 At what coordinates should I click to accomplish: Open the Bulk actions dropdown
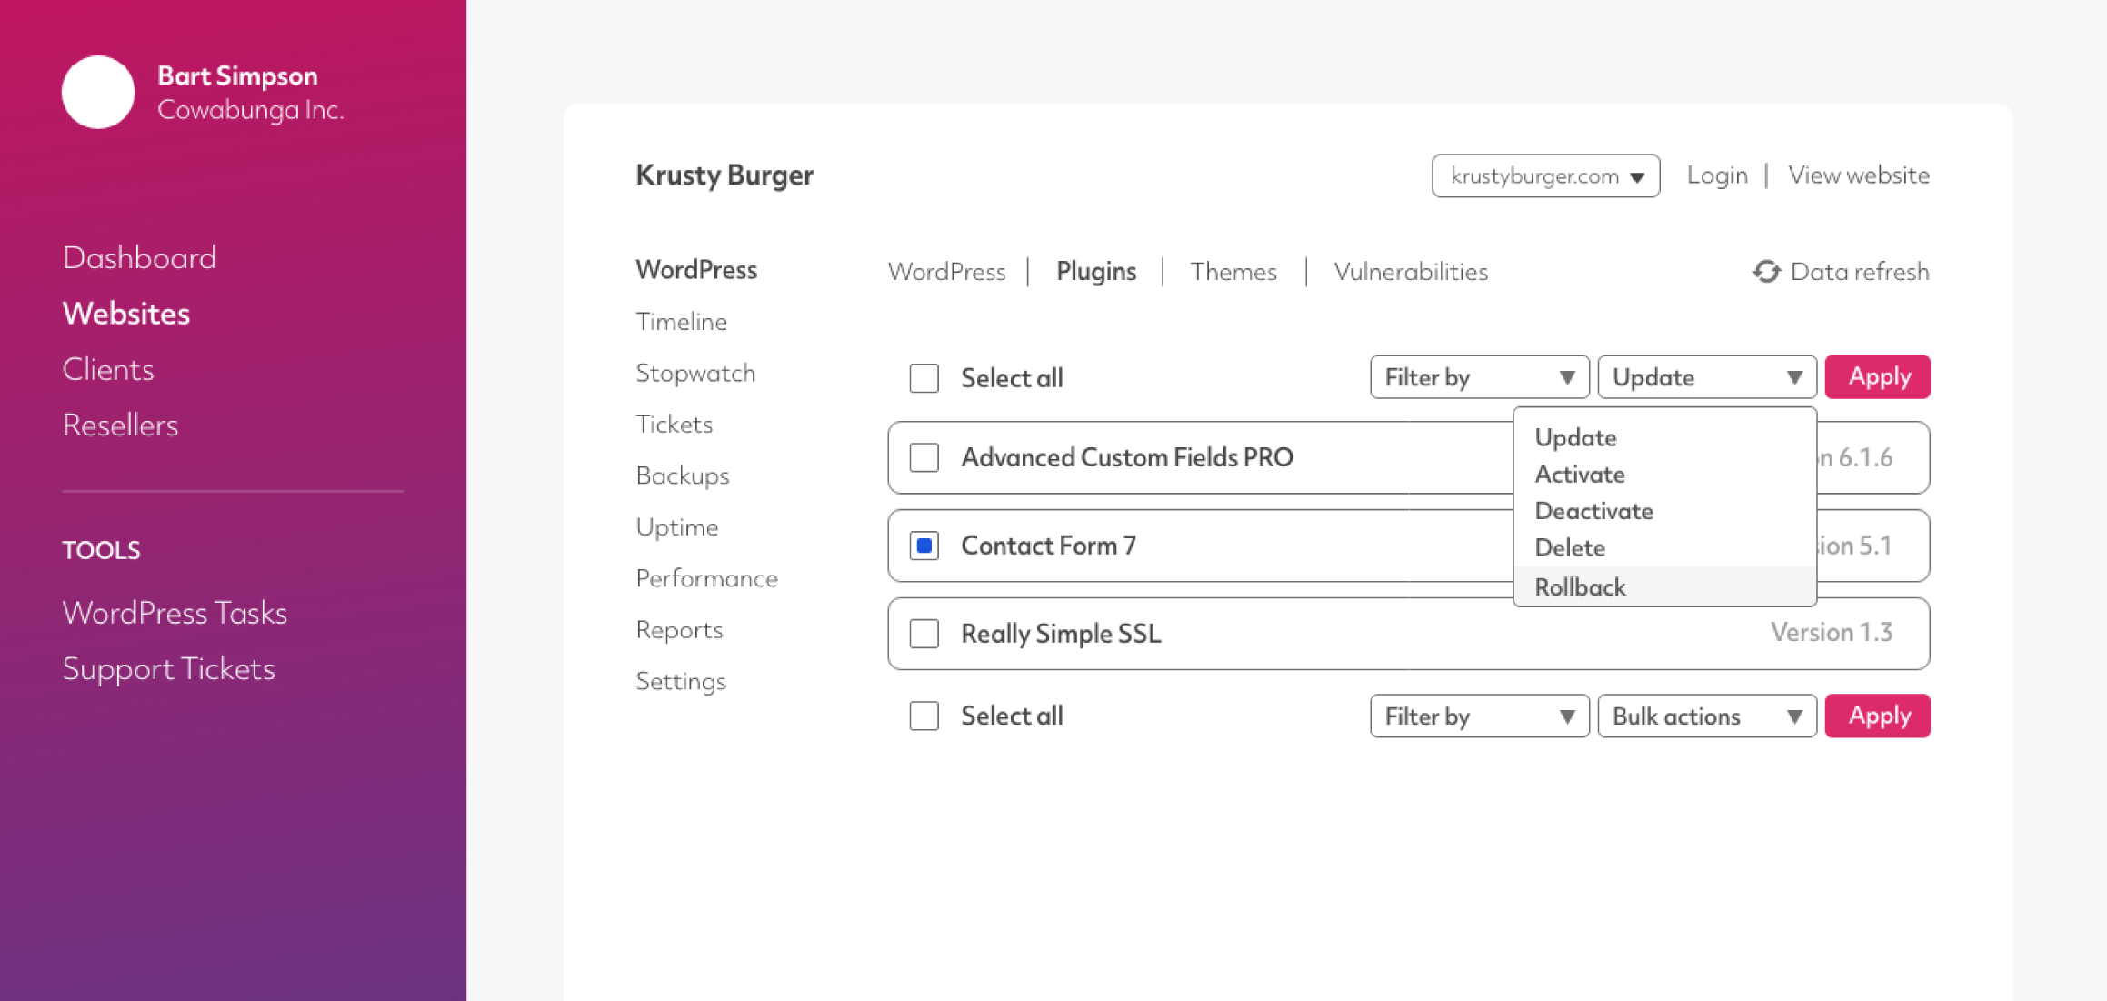click(x=1707, y=716)
